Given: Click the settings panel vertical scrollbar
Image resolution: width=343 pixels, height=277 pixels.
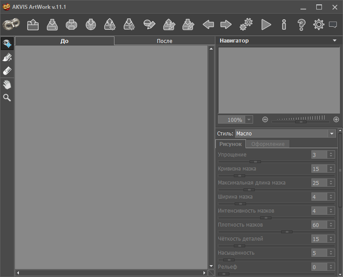Looking at the screenshot, I should tap(340, 170).
